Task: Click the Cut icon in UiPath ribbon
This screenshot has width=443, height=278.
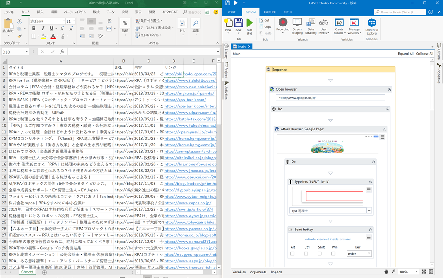Action: tap(262, 20)
